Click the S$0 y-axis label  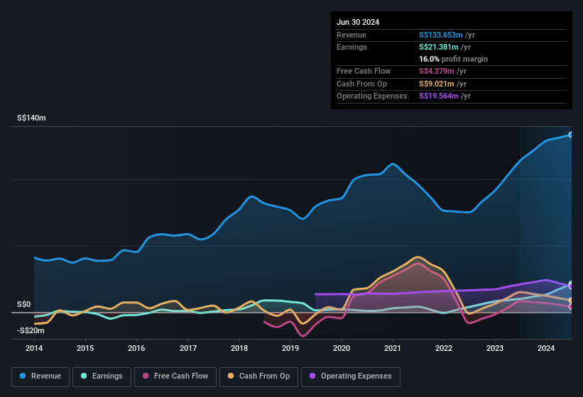(24, 305)
